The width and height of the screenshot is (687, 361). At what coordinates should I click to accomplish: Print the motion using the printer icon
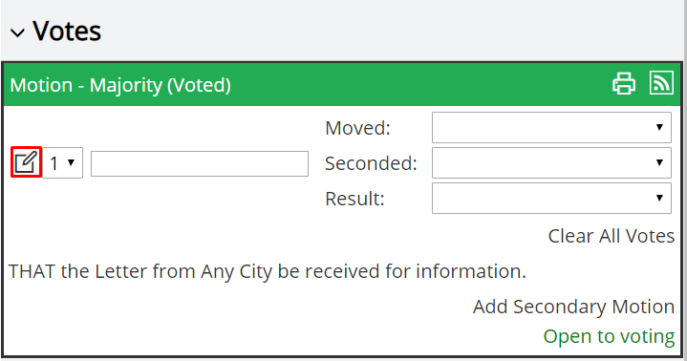coord(624,83)
